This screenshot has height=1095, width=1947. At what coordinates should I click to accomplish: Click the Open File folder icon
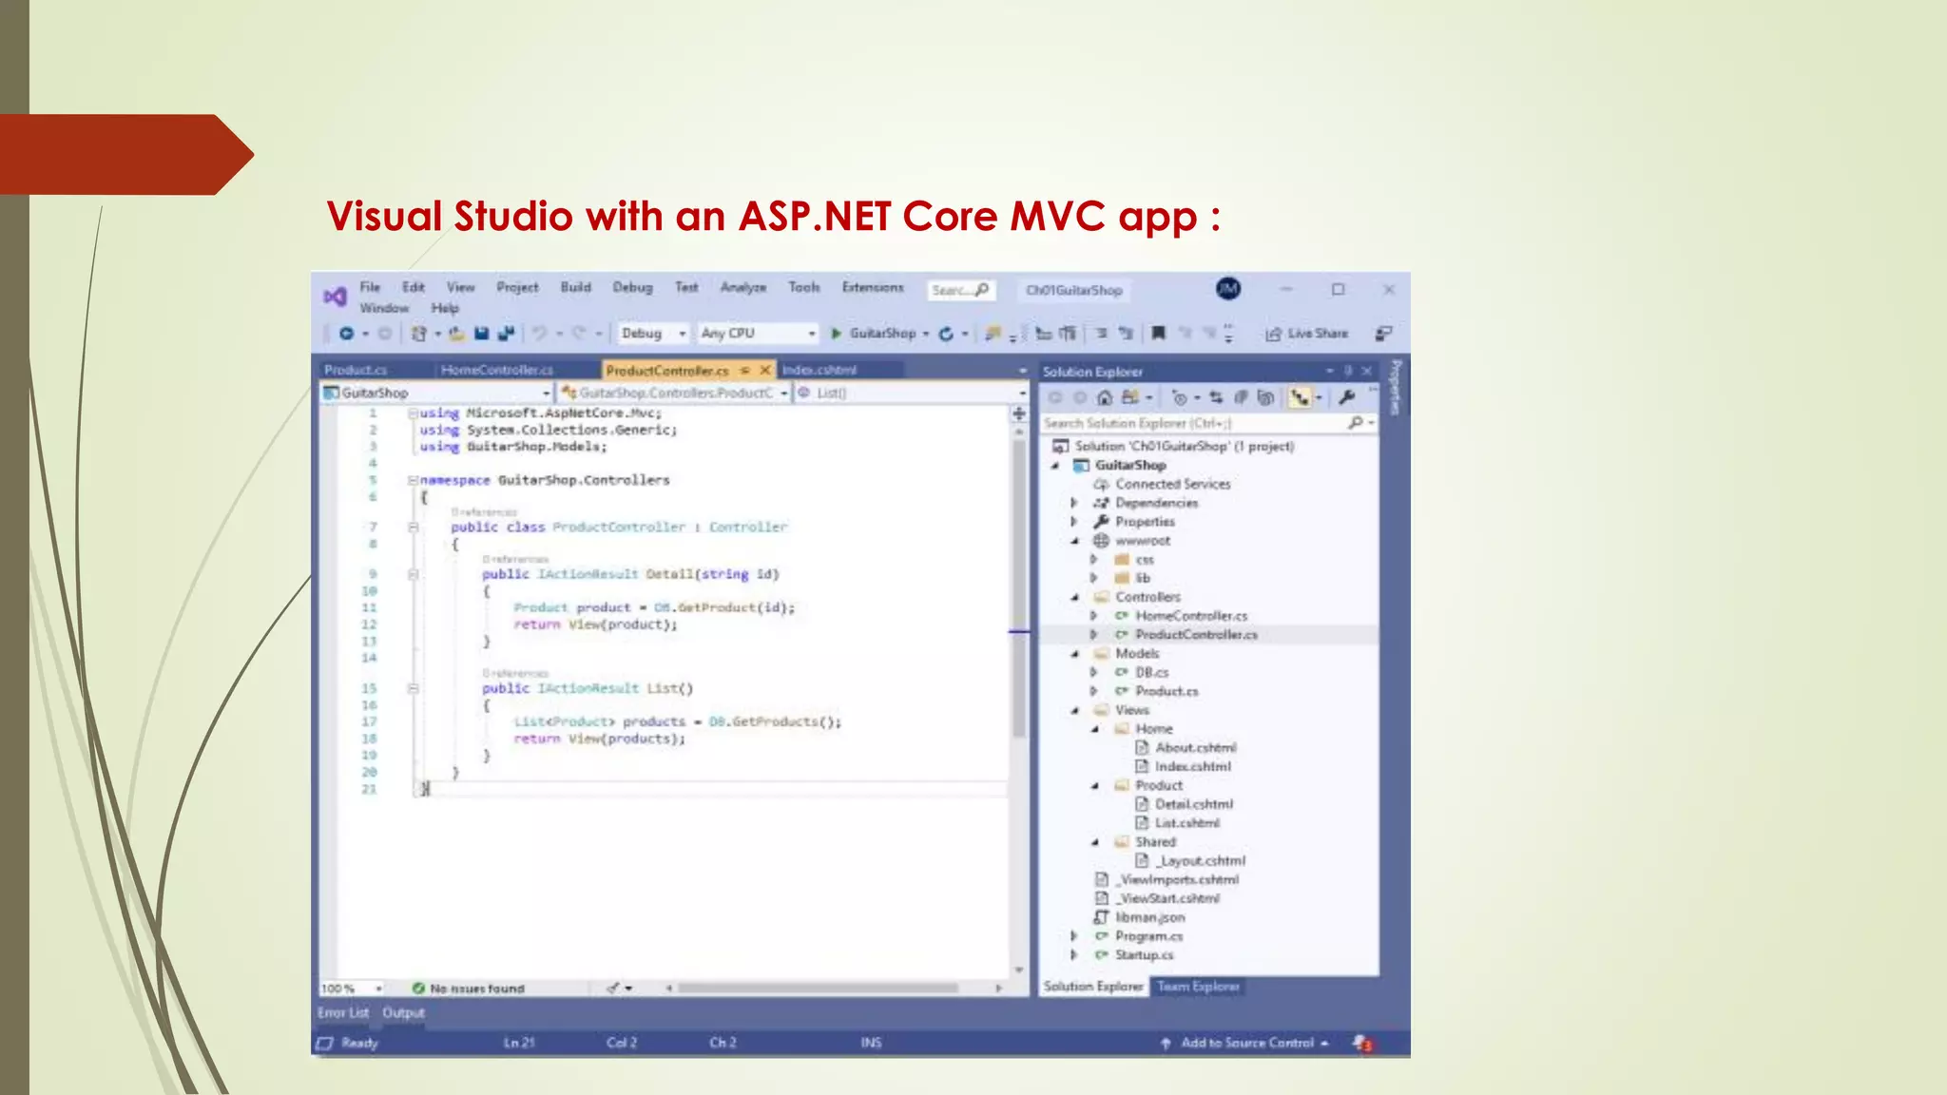(456, 334)
